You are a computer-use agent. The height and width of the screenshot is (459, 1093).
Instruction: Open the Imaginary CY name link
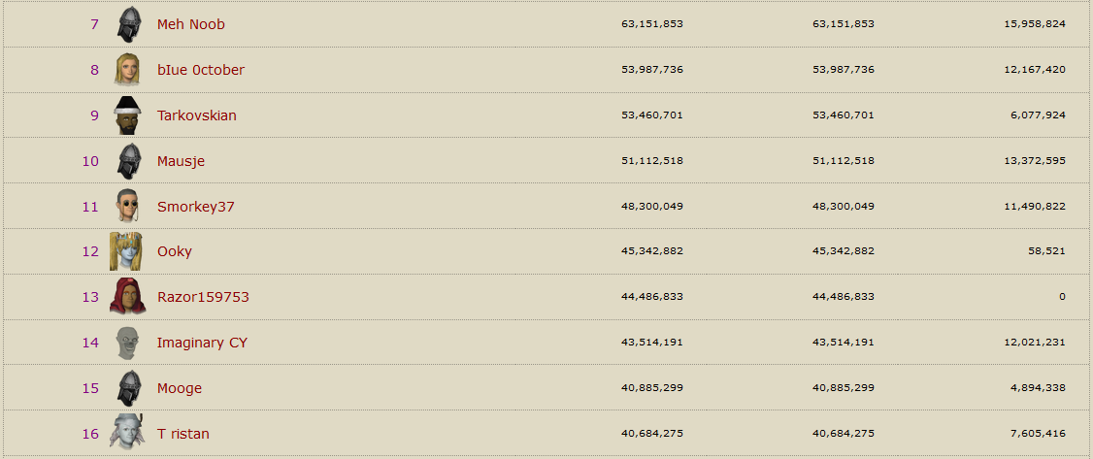[202, 343]
